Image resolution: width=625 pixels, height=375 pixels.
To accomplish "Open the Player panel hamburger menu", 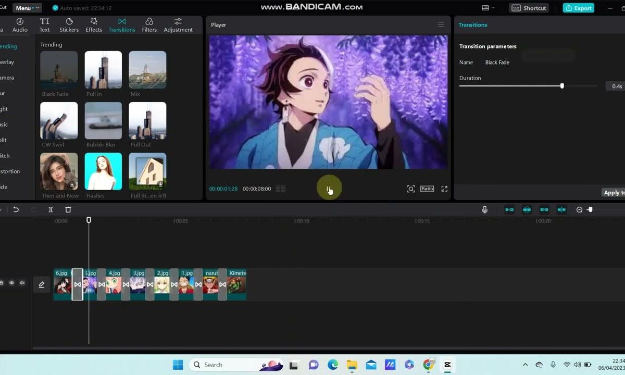I will pos(441,24).
